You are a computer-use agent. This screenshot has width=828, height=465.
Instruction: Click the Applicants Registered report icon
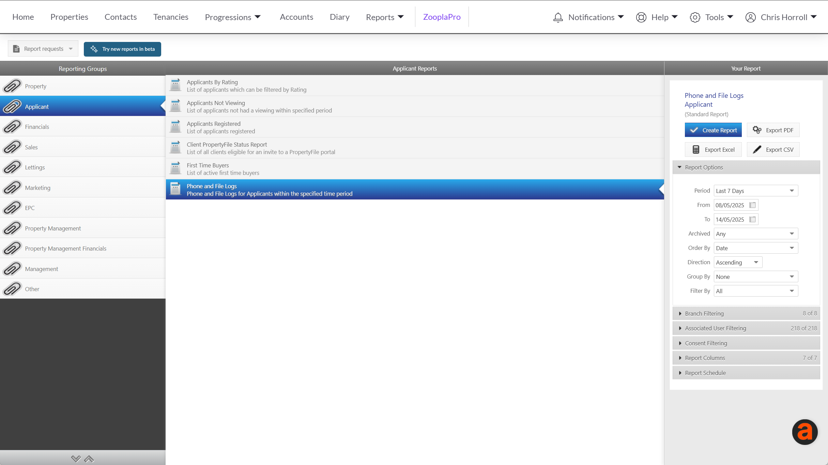tap(175, 127)
